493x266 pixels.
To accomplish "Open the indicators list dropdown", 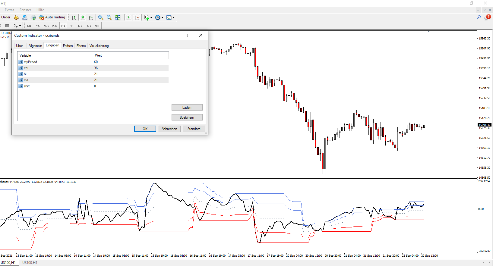I will (148, 17).
